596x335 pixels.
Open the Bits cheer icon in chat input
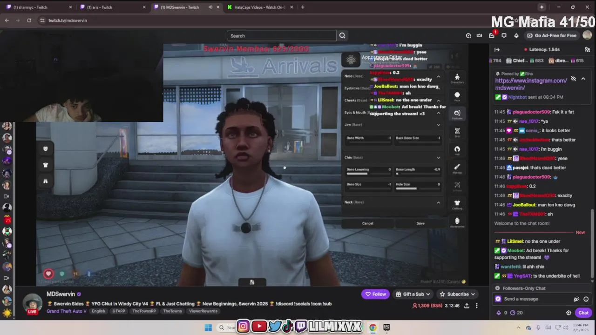coord(576,299)
